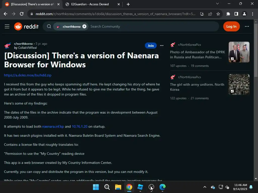Image resolution: width=258 pixels, height=193 pixels.
Task: Open a new browser tab
Action: point(128,4)
